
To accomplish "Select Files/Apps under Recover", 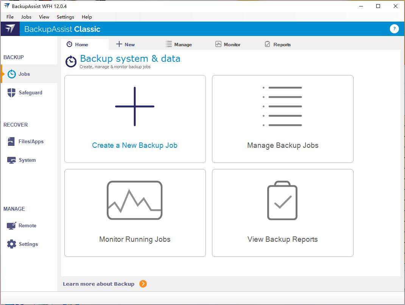I will pyautogui.click(x=29, y=141).
